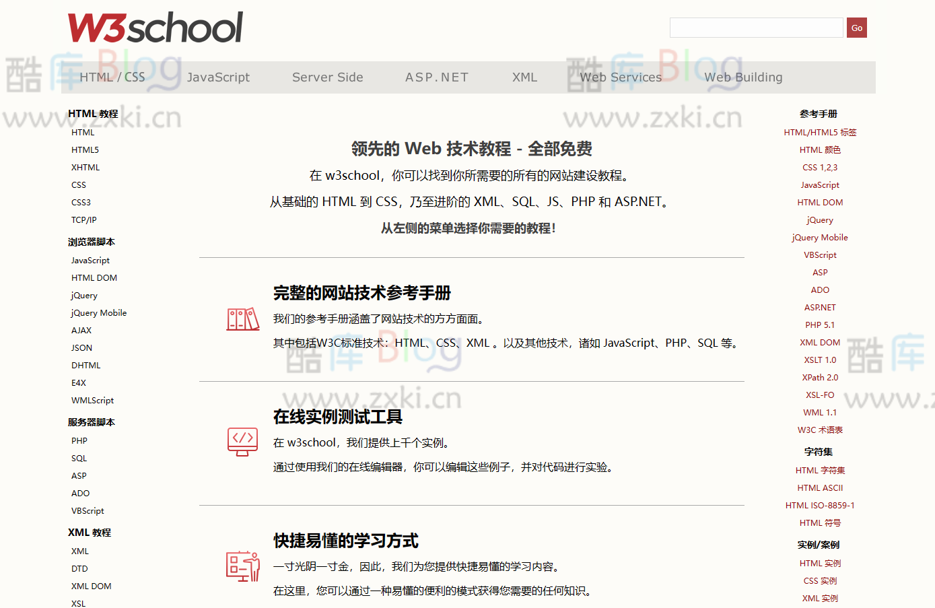Open the AJAX tutorial
The height and width of the screenshot is (608, 935).
[81, 330]
